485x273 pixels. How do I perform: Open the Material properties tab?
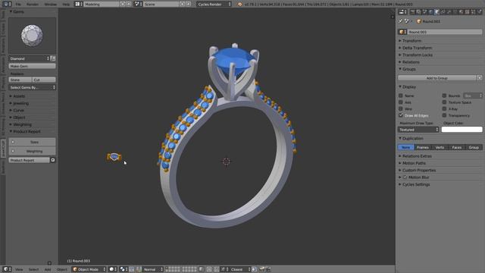462,12
